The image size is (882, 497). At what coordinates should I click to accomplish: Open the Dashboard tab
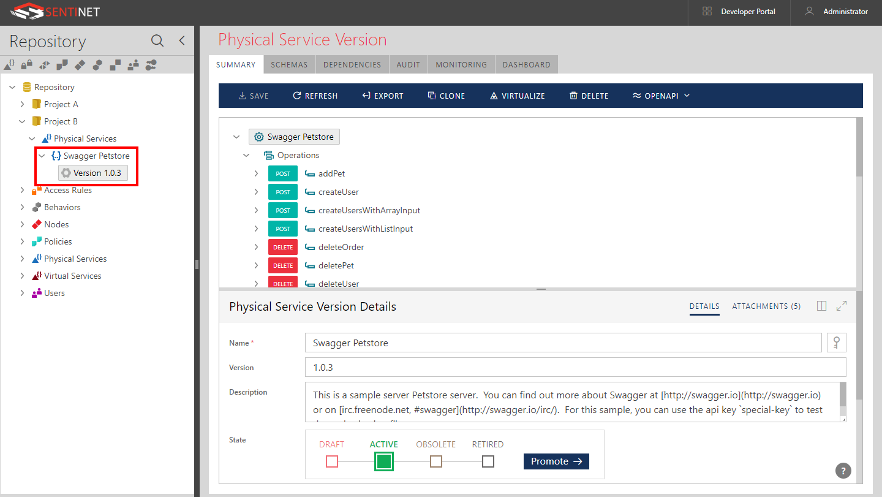coord(527,64)
